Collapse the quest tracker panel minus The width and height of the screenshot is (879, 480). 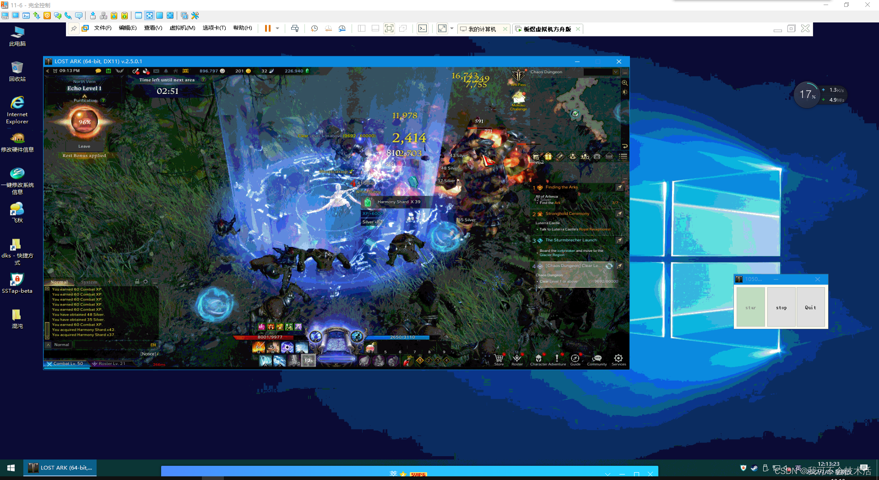coord(625,179)
